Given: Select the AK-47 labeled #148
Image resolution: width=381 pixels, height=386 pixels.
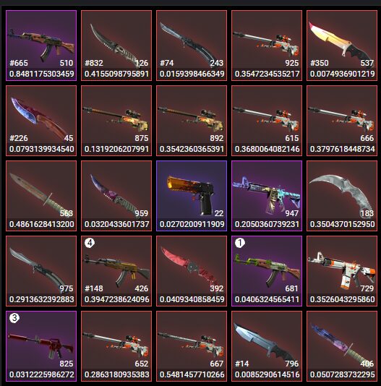Looking at the screenshot, I should pos(116,271).
